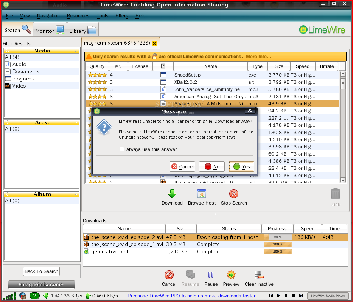
Task: Open the Filters menu
Action: pyautogui.click(x=121, y=16)
